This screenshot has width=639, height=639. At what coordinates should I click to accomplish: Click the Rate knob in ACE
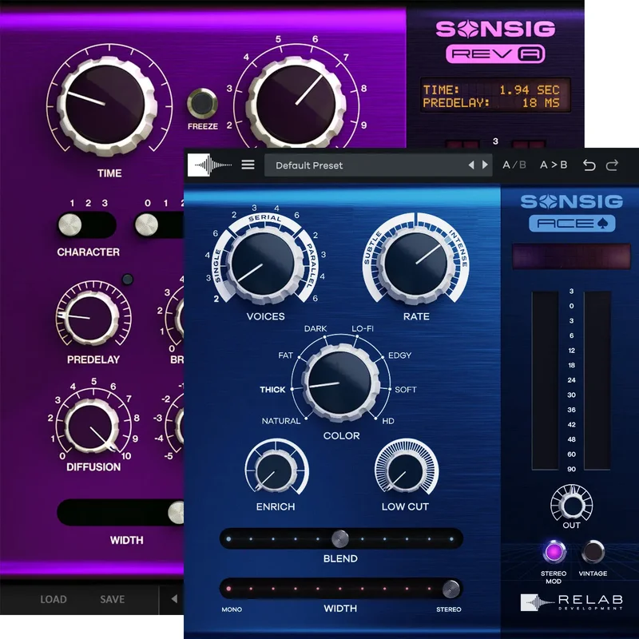(416, 264)
